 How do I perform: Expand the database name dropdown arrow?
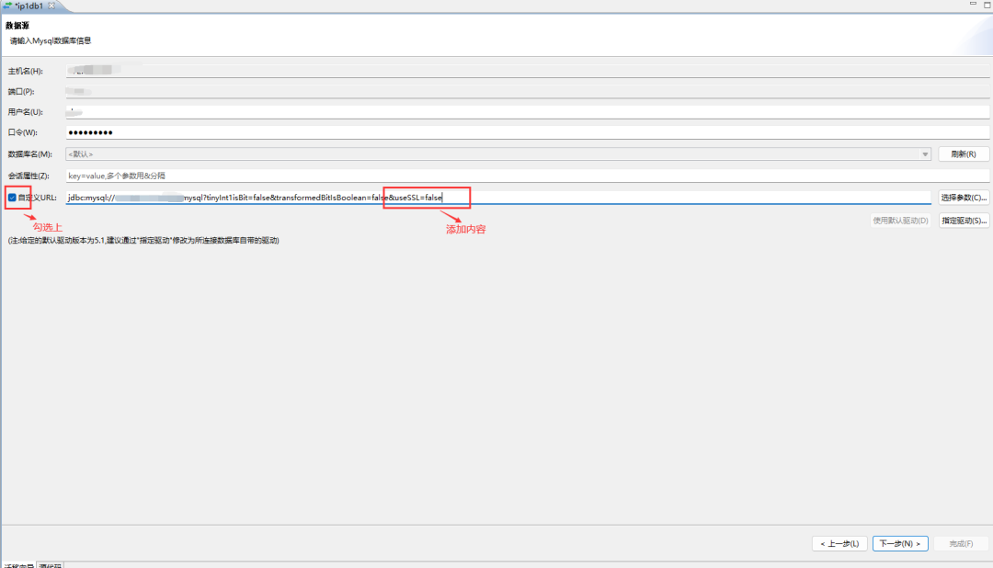925,153
